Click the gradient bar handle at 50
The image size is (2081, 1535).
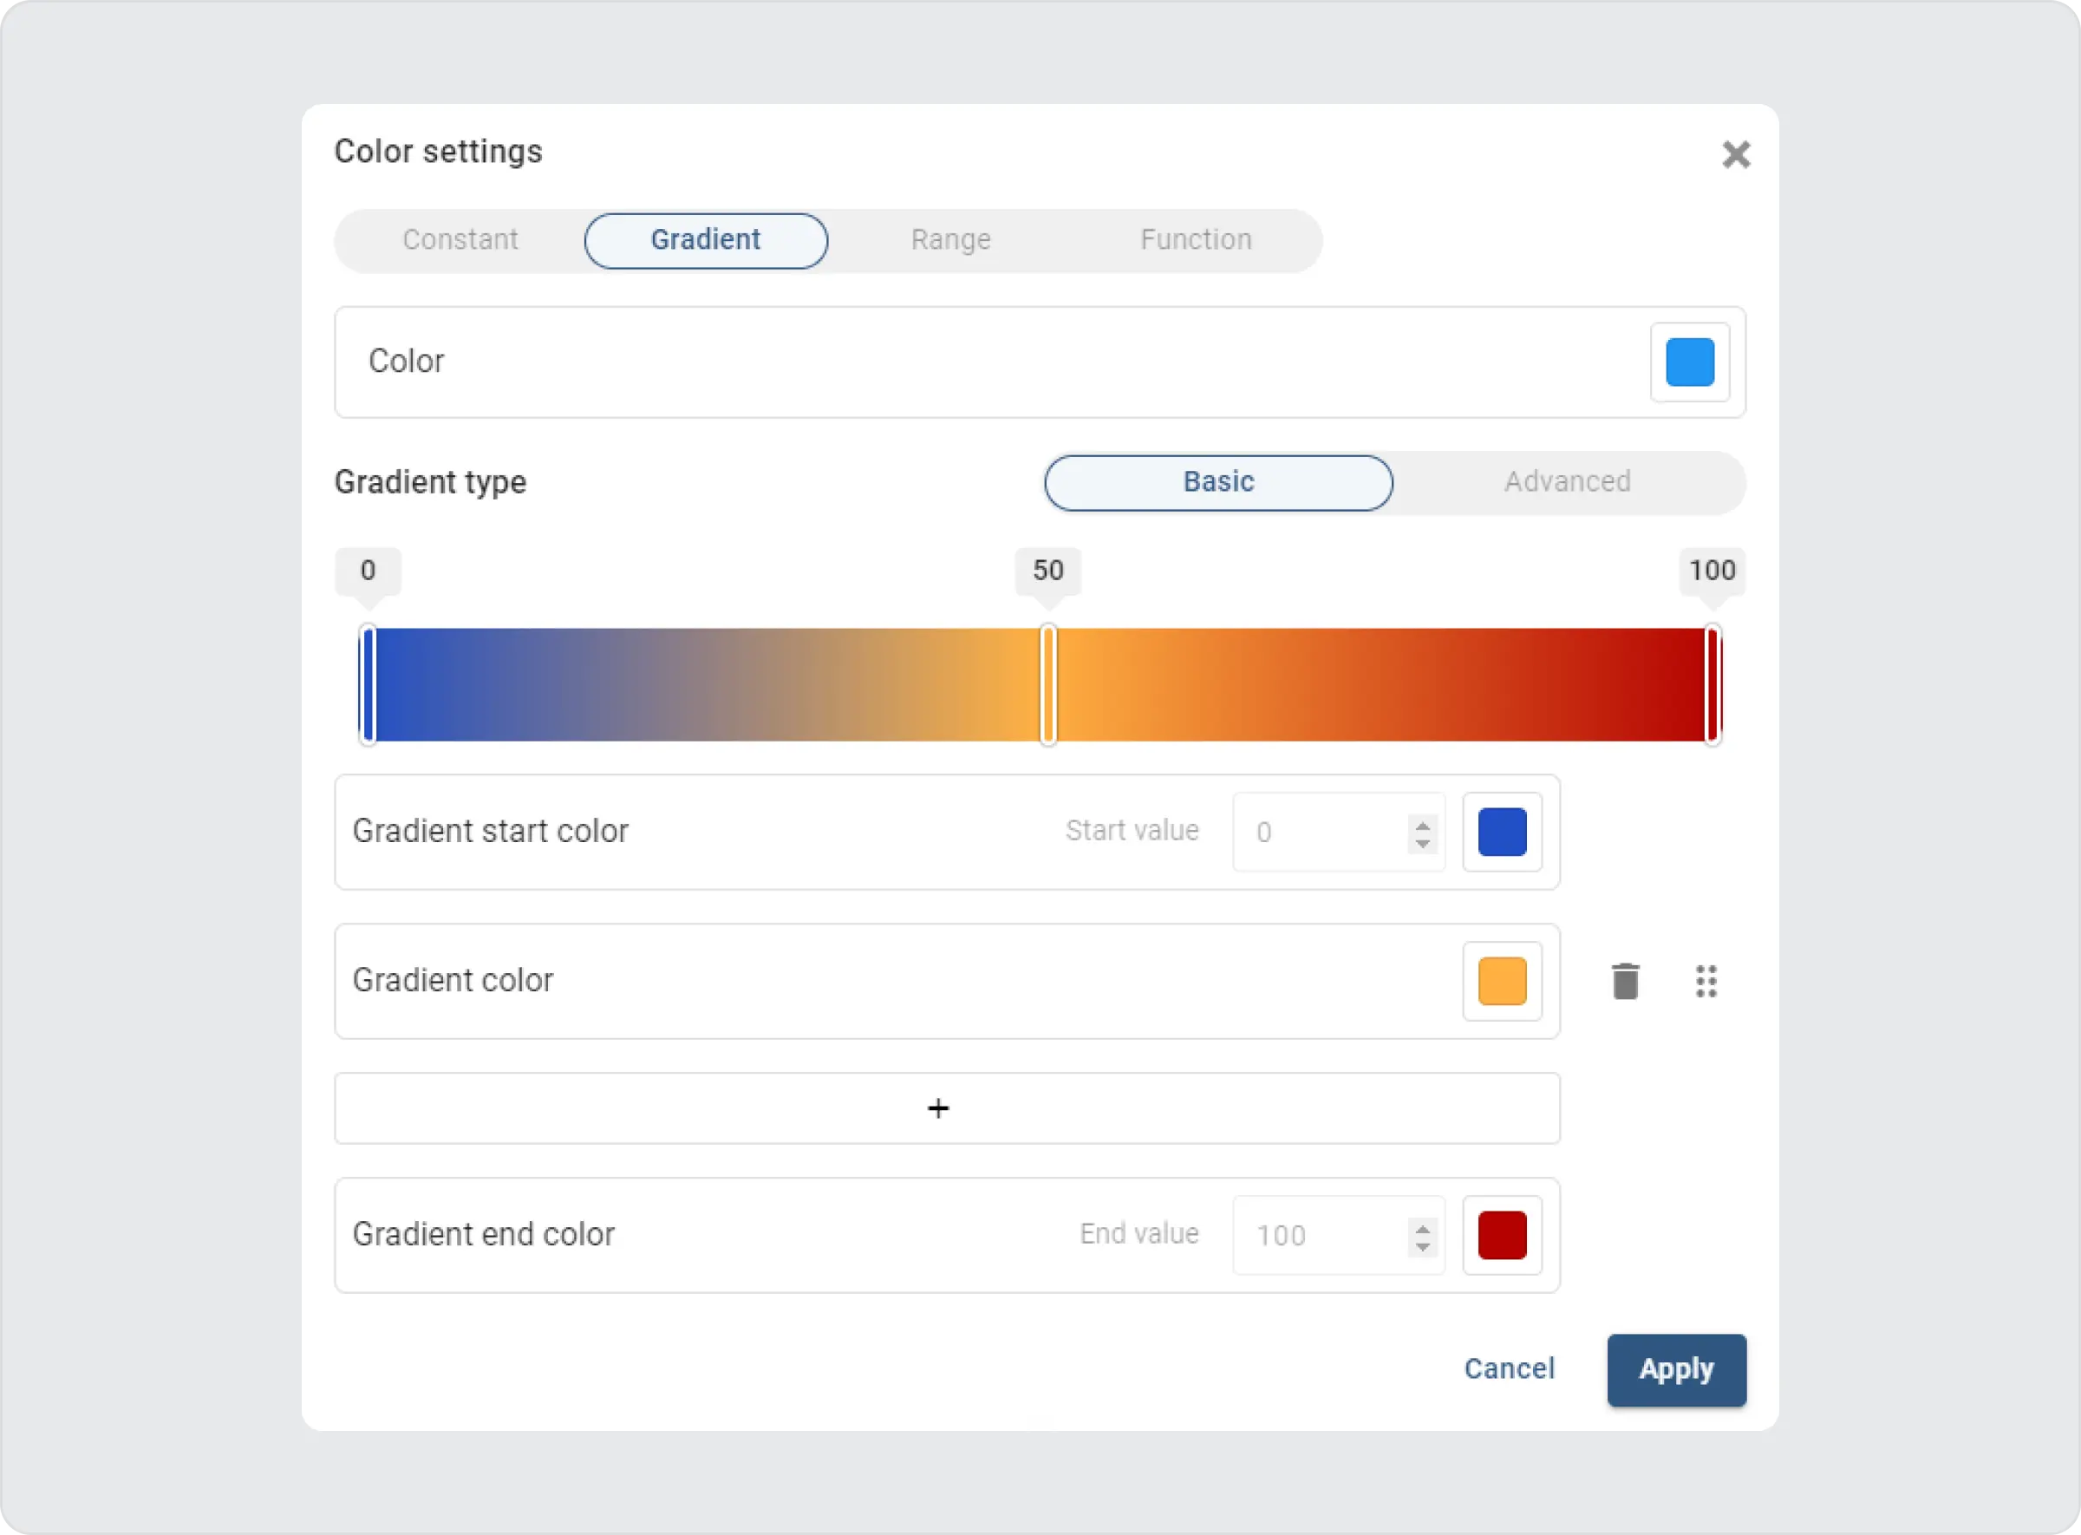click(x=1048, y=685)
